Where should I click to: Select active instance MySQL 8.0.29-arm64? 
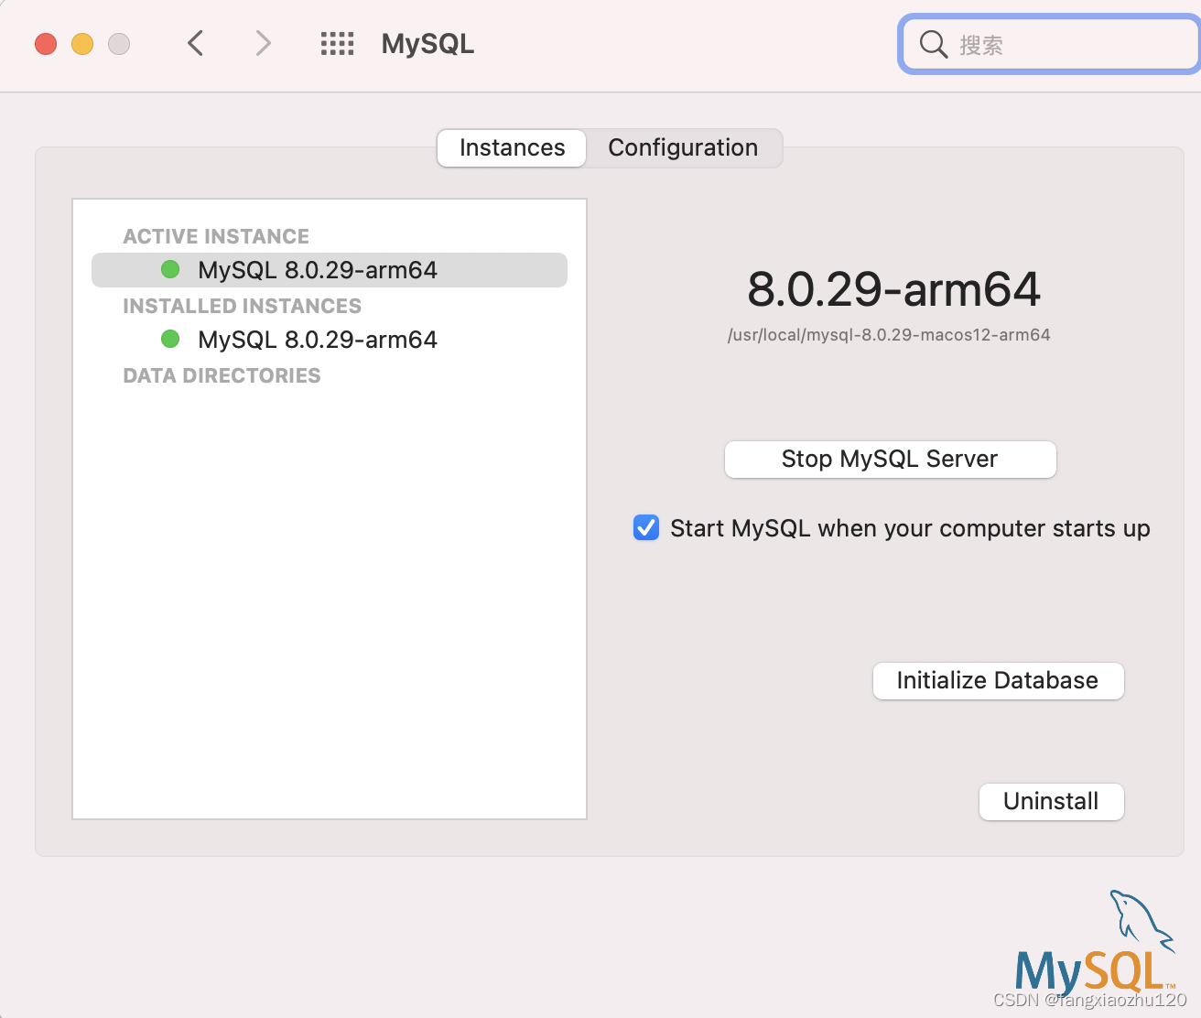(x=330, y=270)
